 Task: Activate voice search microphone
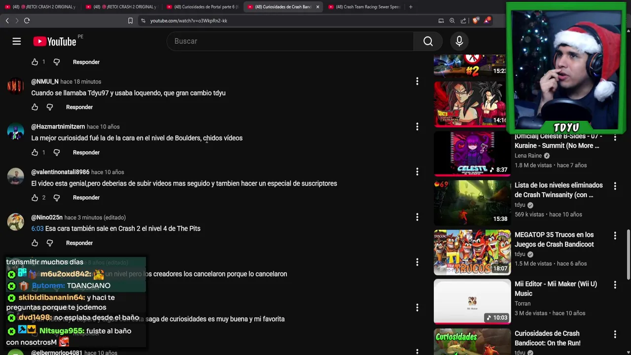coord(459,41)
